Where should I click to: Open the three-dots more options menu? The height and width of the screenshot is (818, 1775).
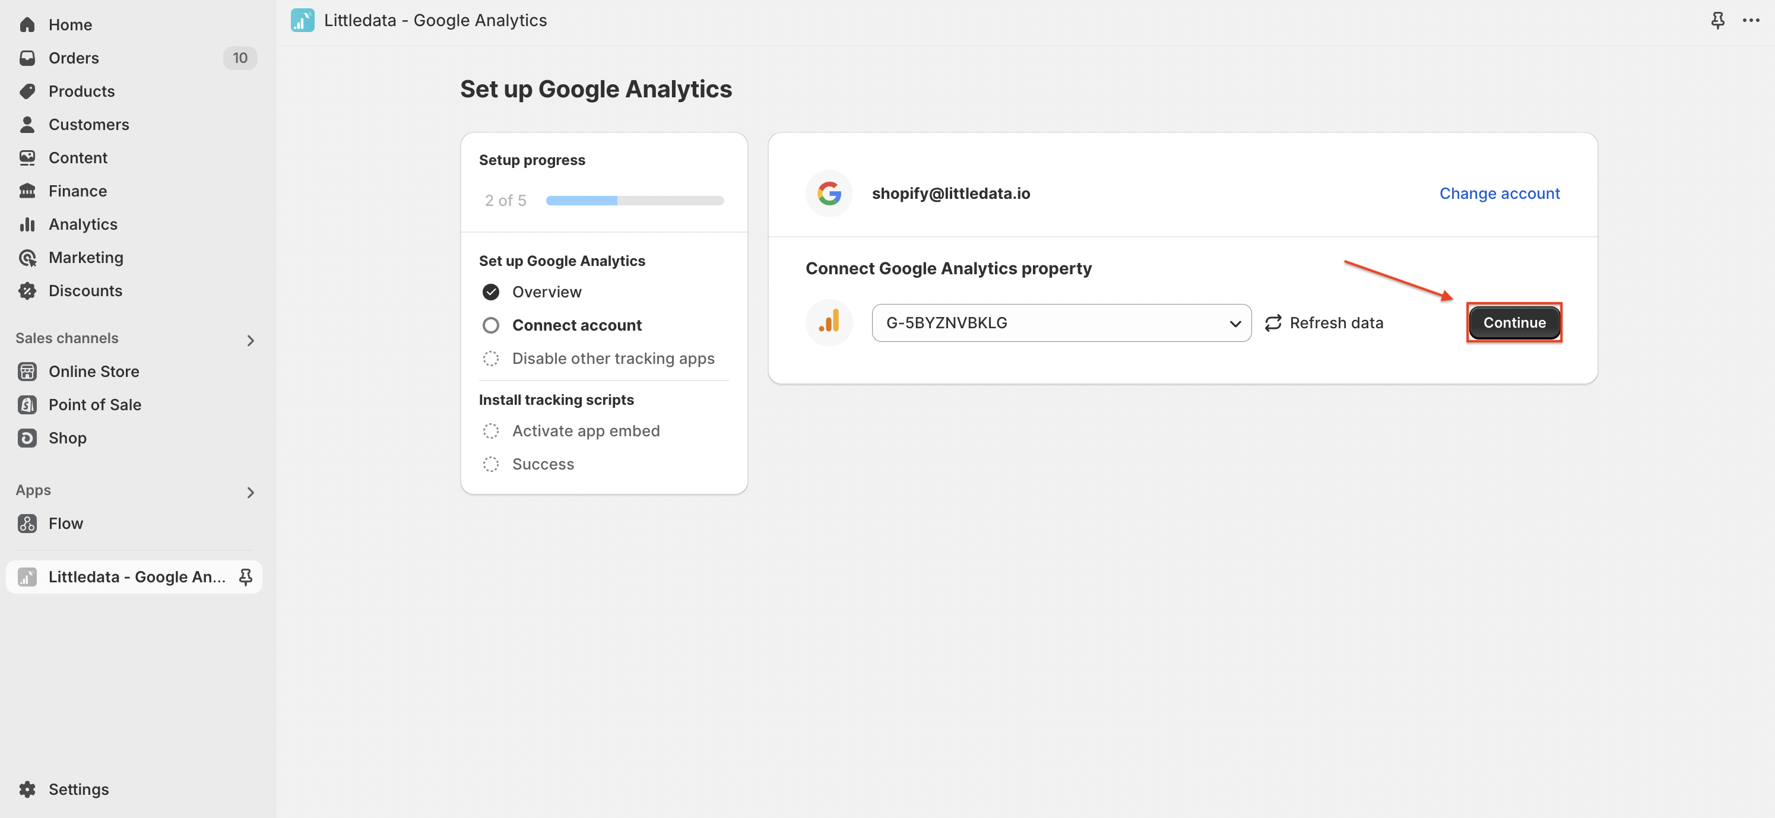(x=1751, y=21)
